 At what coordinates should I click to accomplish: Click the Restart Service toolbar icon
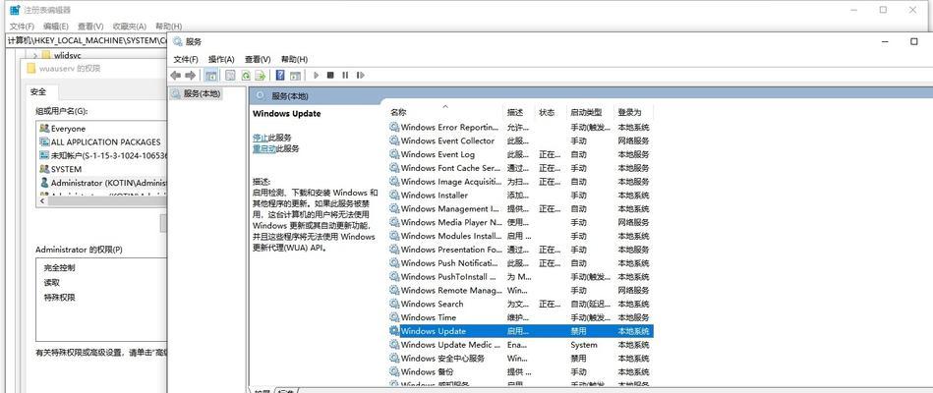pyautogui.click(x=360, y=76)
